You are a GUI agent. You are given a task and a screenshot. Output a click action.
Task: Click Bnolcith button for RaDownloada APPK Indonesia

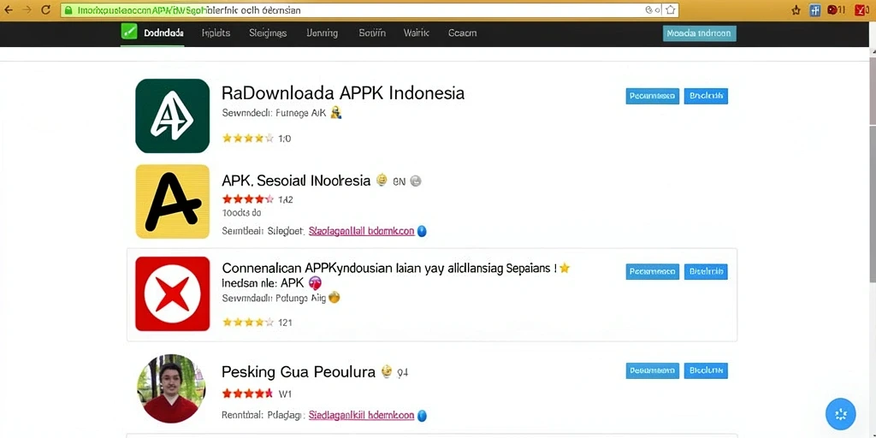pyautogui.click(x=706, y=96)
